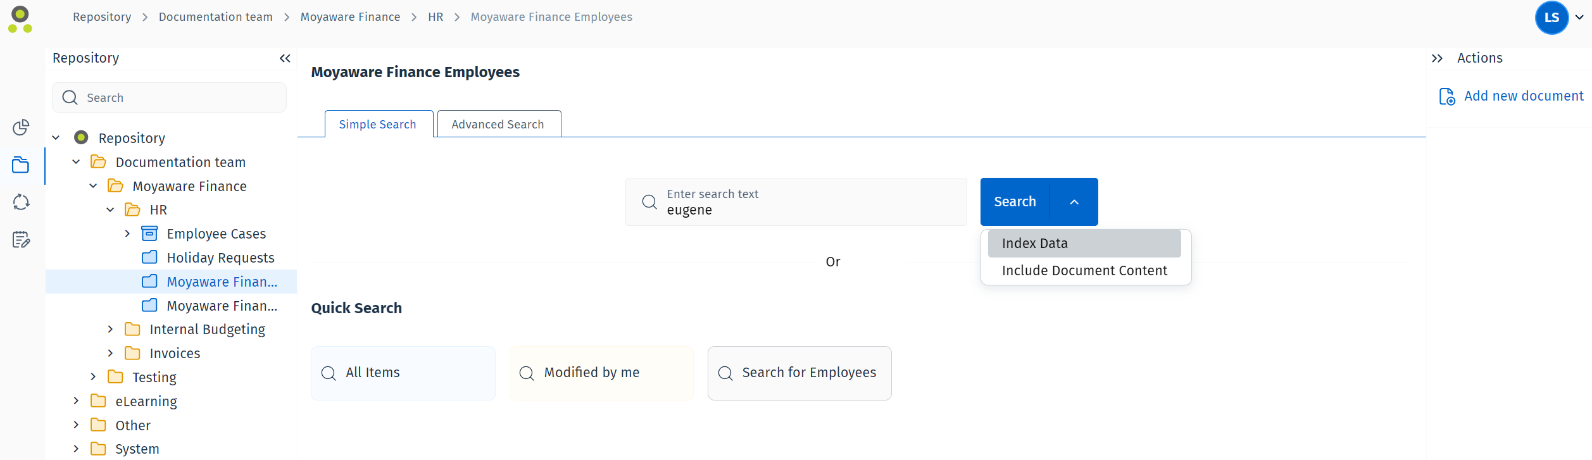Click the dashboard pie chart sidebar icon
This screenshot has width=1592, height=460.
[21, 127]
